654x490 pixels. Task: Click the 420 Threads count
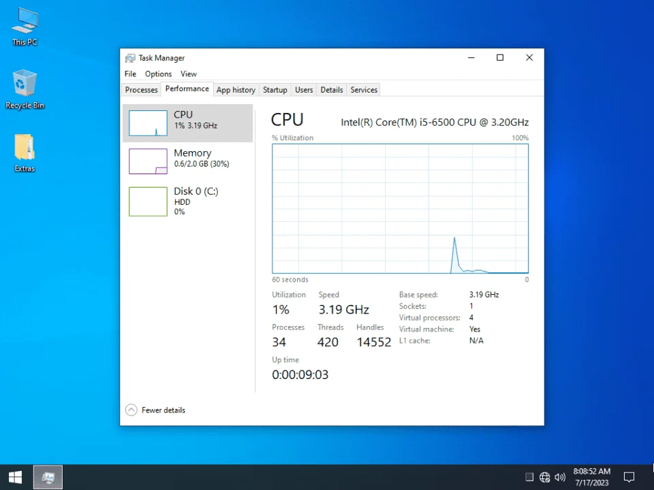point(328,342)
